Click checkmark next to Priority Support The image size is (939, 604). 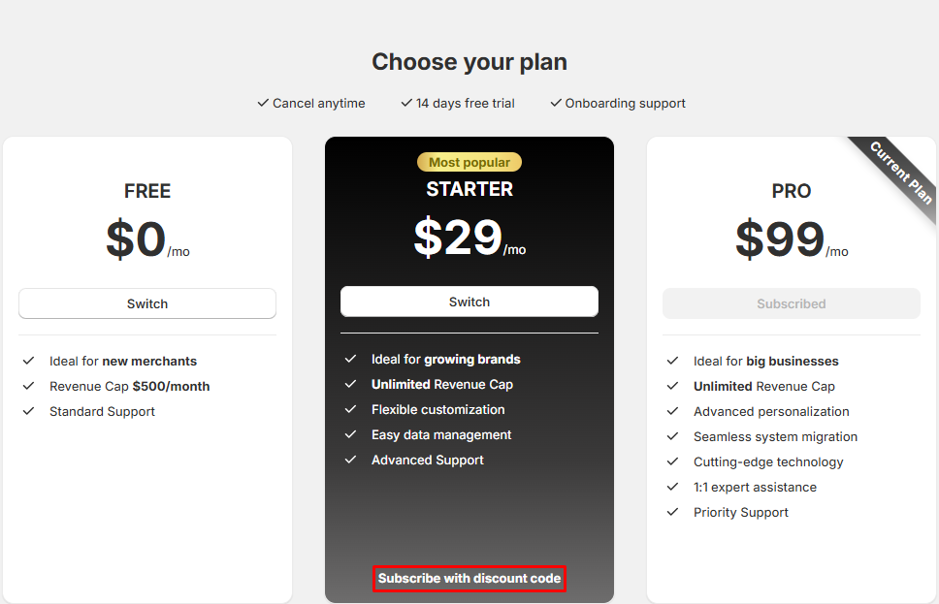coord(672,512)
